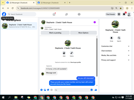Click the Facebook logo home icon
Viewport: 134px width, 100px height.
pos(4,14)
